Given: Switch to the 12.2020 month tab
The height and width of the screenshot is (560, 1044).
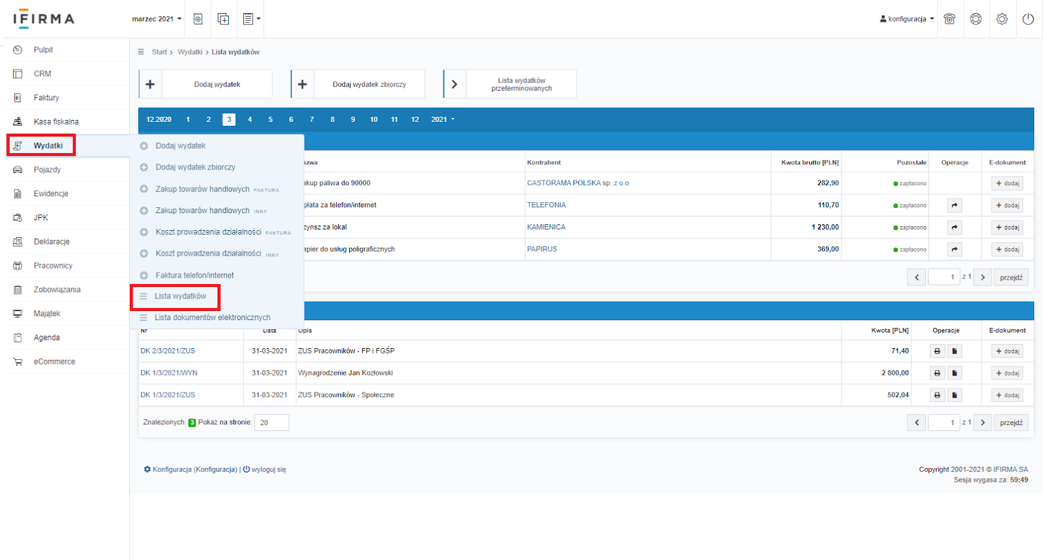Looking at the screenshot, I should tap(159, 119).
